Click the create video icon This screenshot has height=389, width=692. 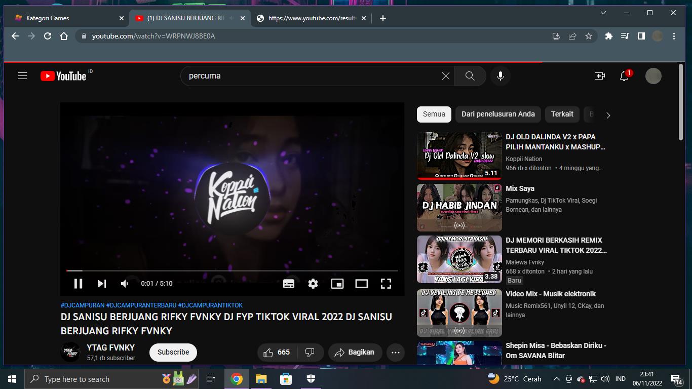pos(600,76)
